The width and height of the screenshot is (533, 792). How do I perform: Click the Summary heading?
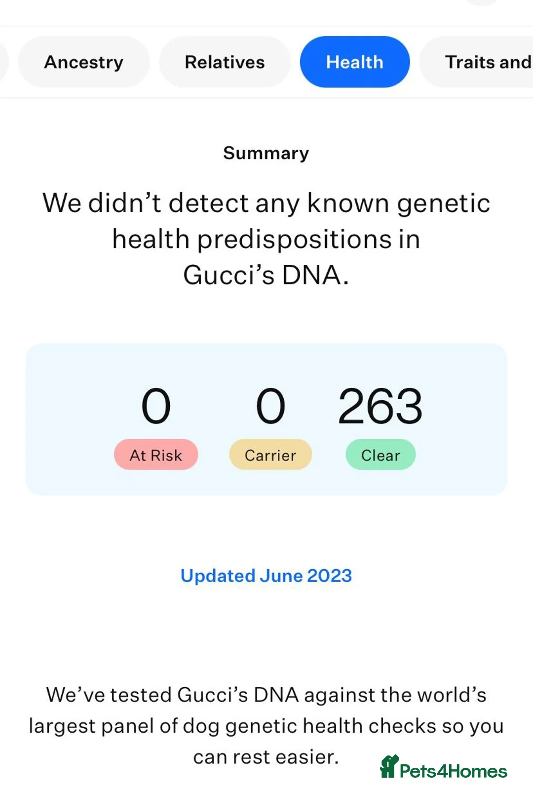[x=266, y=153]
